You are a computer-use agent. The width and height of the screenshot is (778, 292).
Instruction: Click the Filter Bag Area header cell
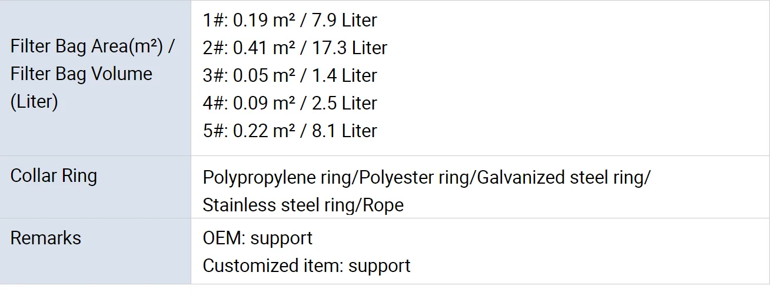92,74
